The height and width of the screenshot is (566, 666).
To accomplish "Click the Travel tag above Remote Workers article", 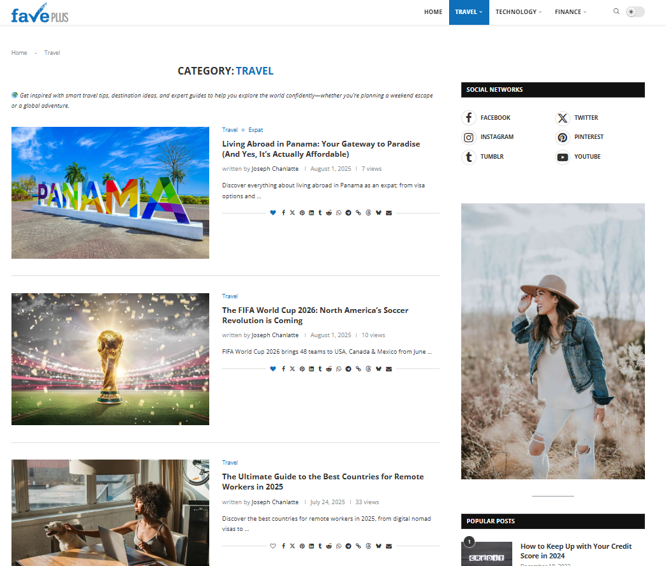I will 230,463.
